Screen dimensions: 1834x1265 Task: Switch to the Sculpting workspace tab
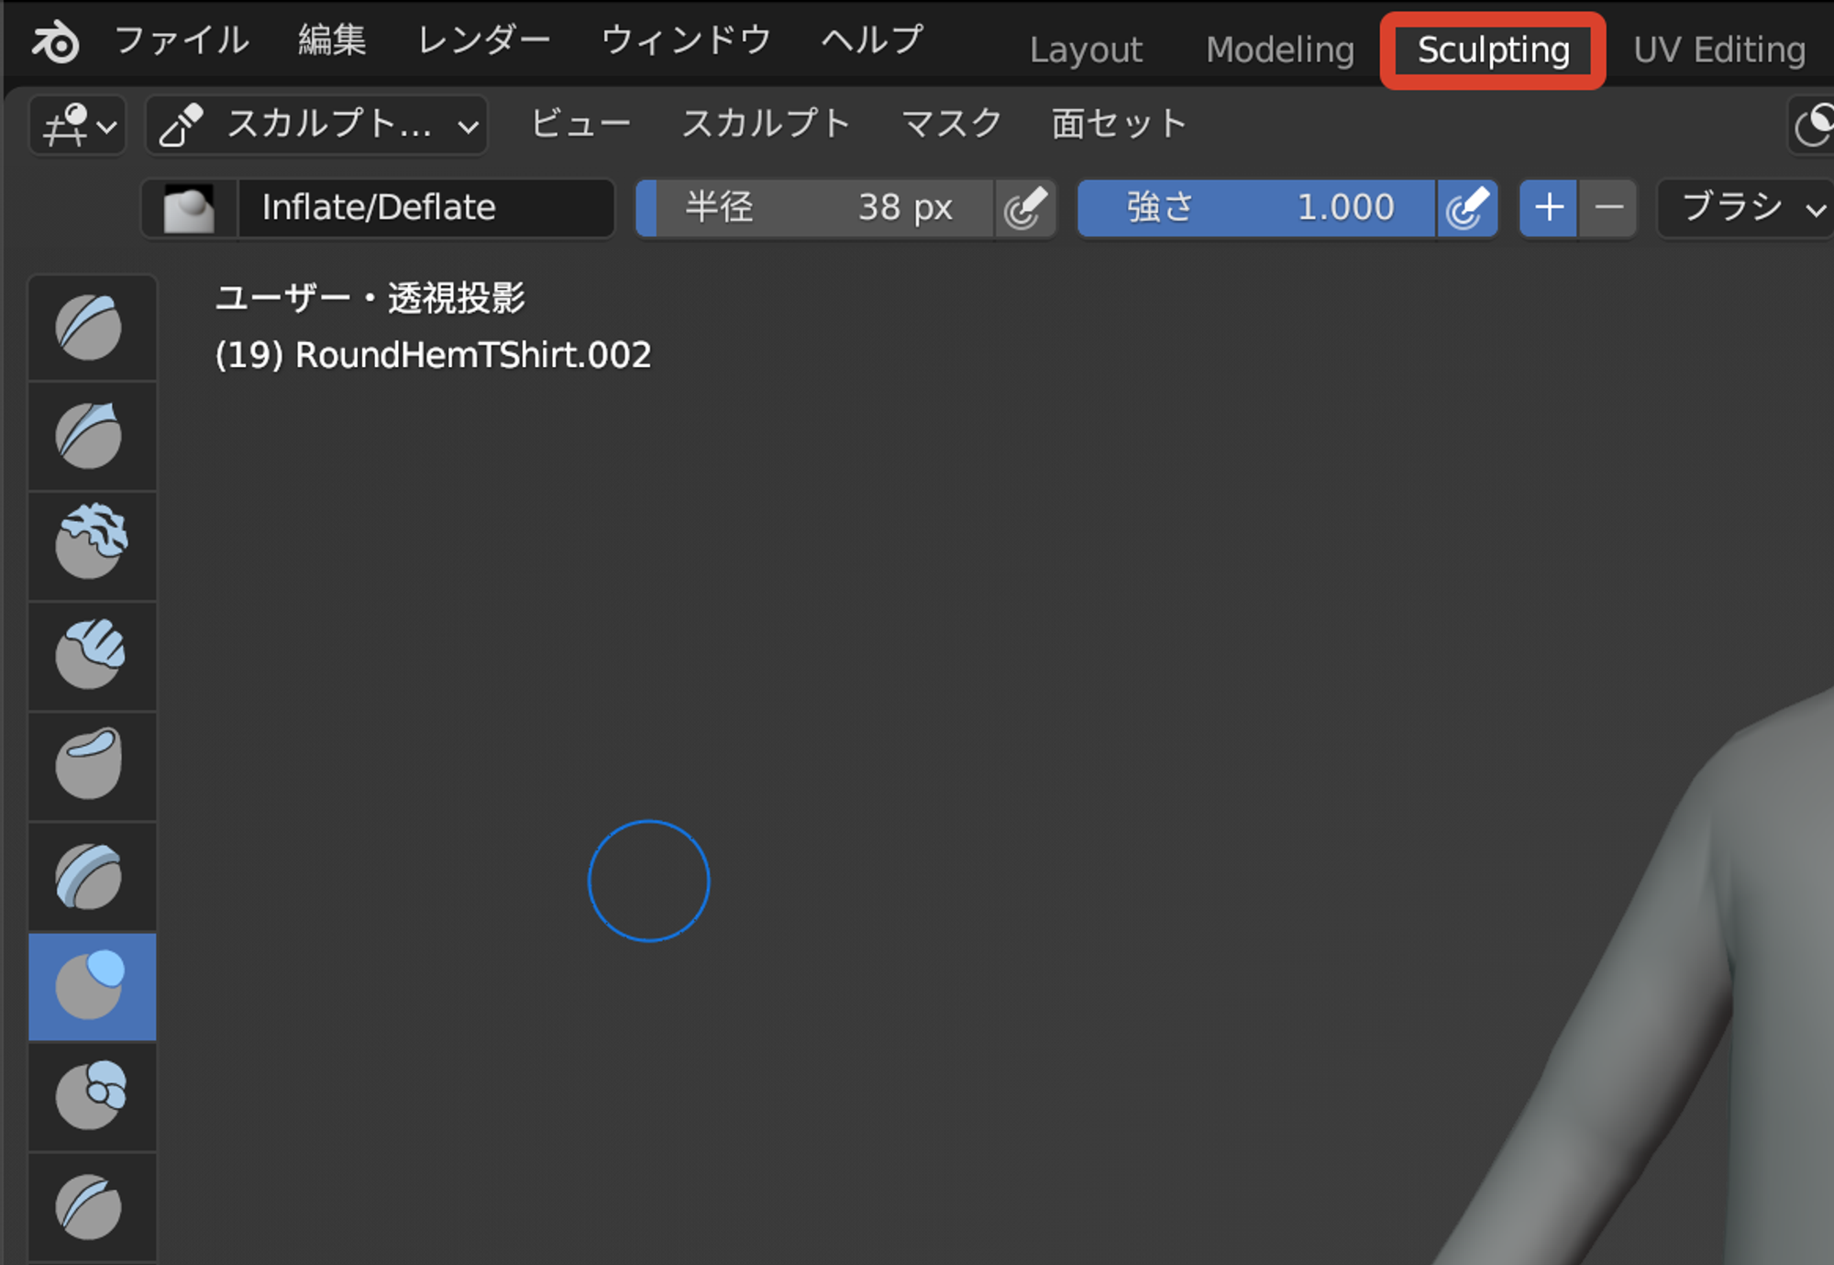point(1494,50)
